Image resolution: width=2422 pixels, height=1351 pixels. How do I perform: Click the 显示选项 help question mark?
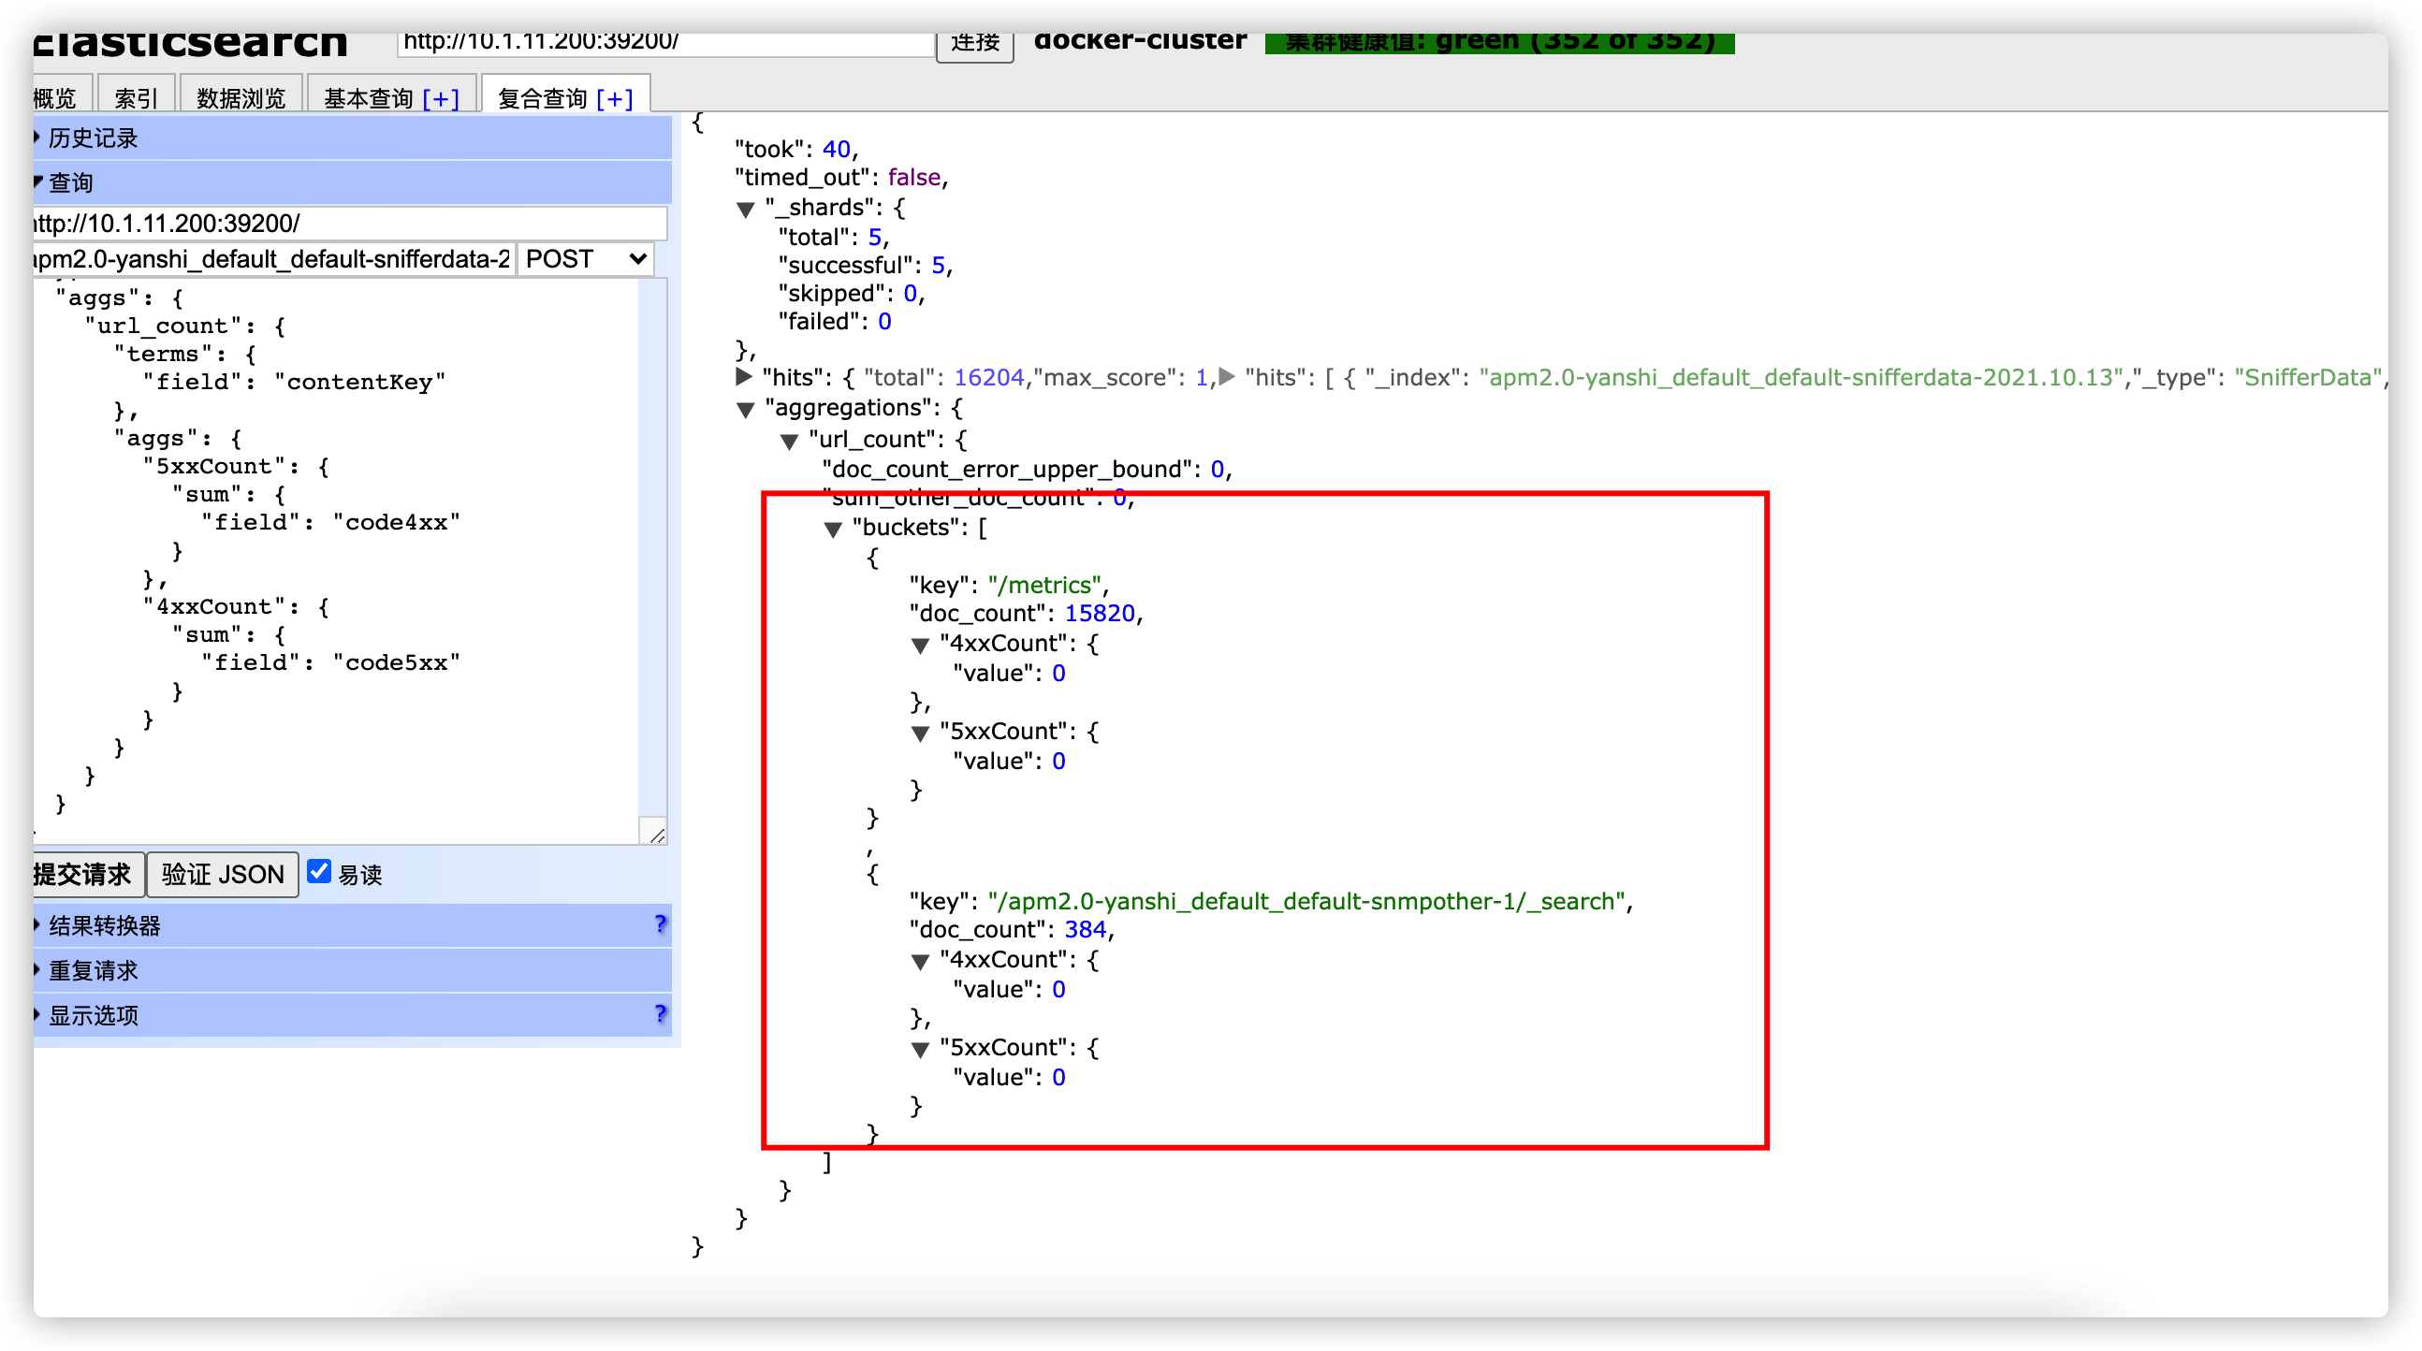(660, 1013)
